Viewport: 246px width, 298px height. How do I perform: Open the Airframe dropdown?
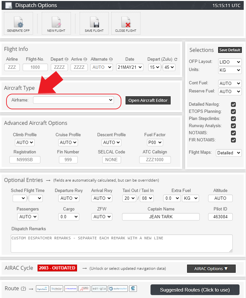[73, 100]
